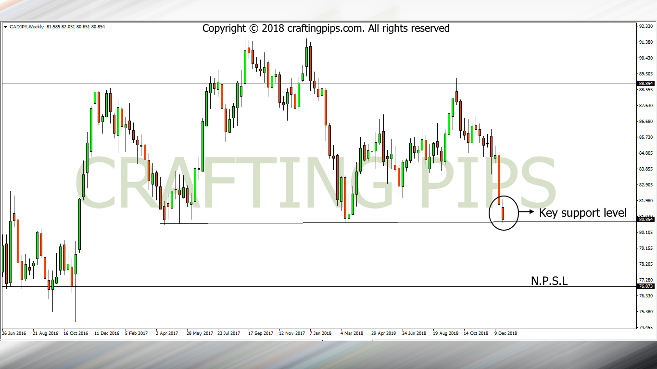Click the 87.630 price axis label
This screenshot has width=657, height=369.
click(645, 106)
